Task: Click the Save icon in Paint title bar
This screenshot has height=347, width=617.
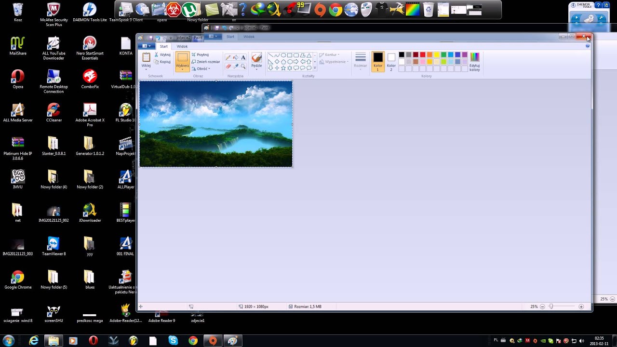Action: tap(151, 38)
